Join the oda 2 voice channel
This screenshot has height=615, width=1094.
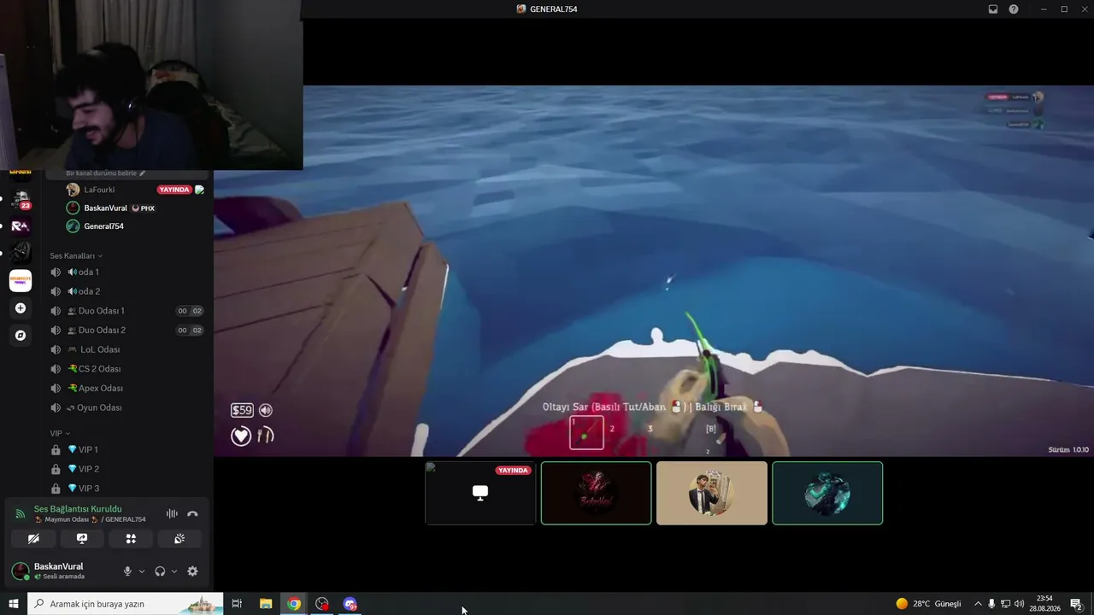pos(126,291)
